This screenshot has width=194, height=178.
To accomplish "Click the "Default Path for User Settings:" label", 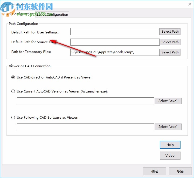I will point(35,32).
